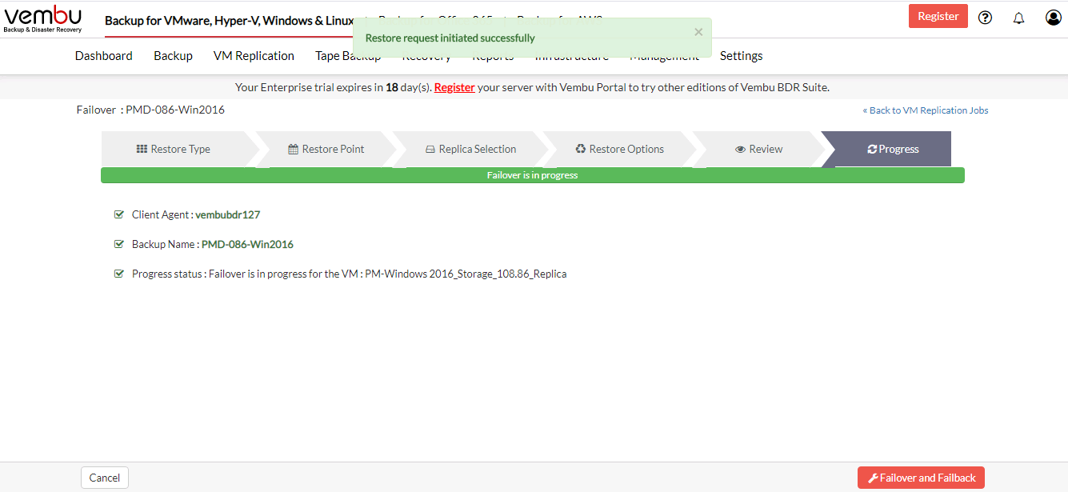This screenshot has width=1068, height=492.
Task: Go to the Replica Selection step
Action: pyautogui.click(x=470, y=149)
